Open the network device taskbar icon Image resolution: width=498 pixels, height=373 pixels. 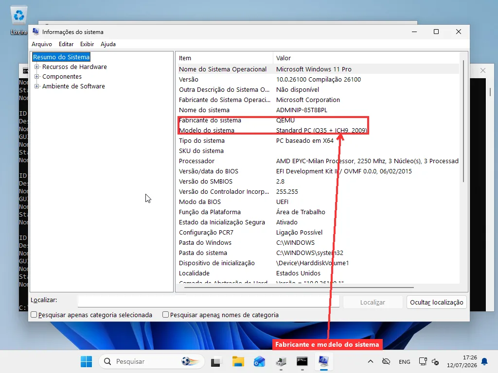coord(281,361)
